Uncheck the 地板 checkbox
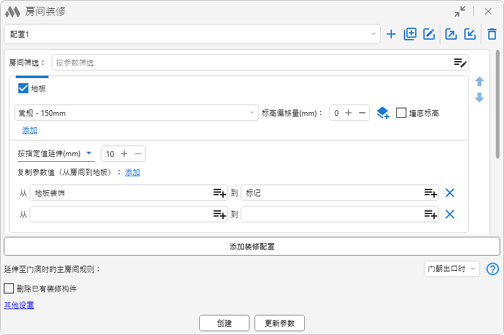 tap(24, 88)
